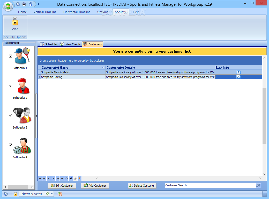The height and width of the screenshot is (199, 269).
Task: Expand the quick access toolbar customize arrow
Action: pyautogui.click(x=39, y=4)
